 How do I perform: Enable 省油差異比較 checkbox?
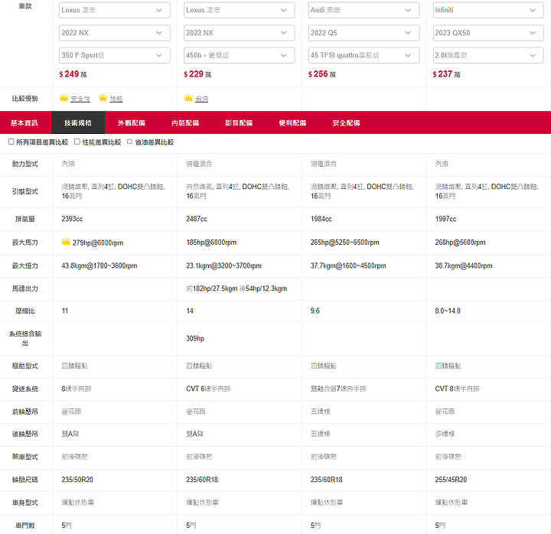(129, 142)
